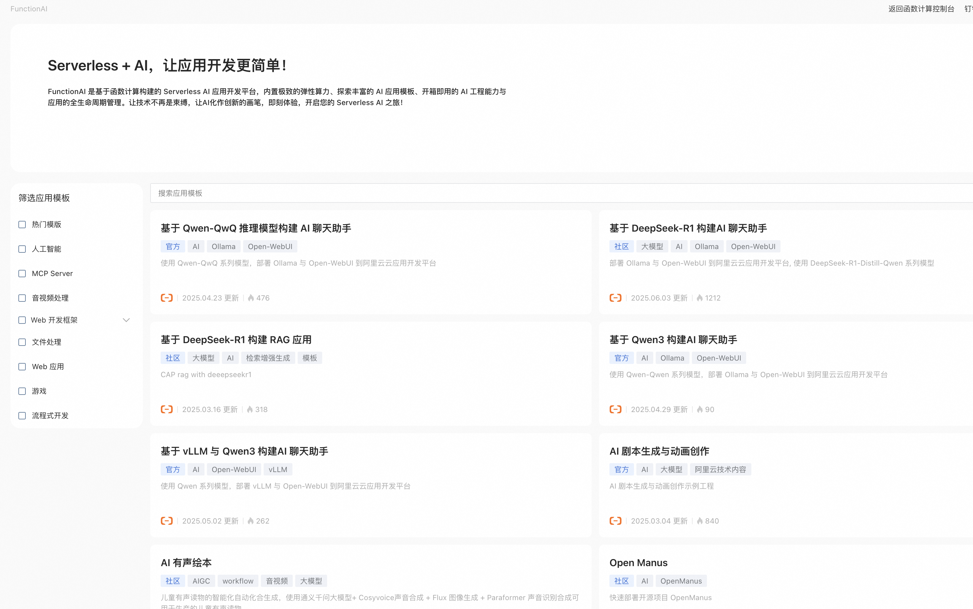The image size is (973, 609).
Task: Click flame icon next to 262
Action: (x=251, y=521)
